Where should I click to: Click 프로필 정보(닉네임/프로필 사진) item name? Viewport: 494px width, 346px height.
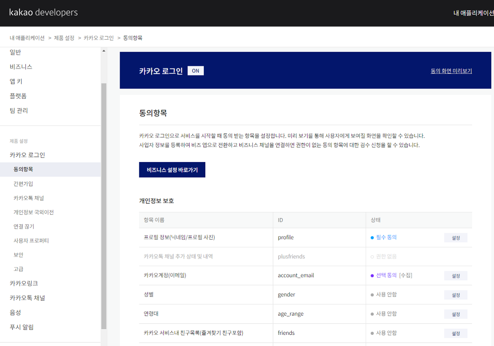[179, 237]
